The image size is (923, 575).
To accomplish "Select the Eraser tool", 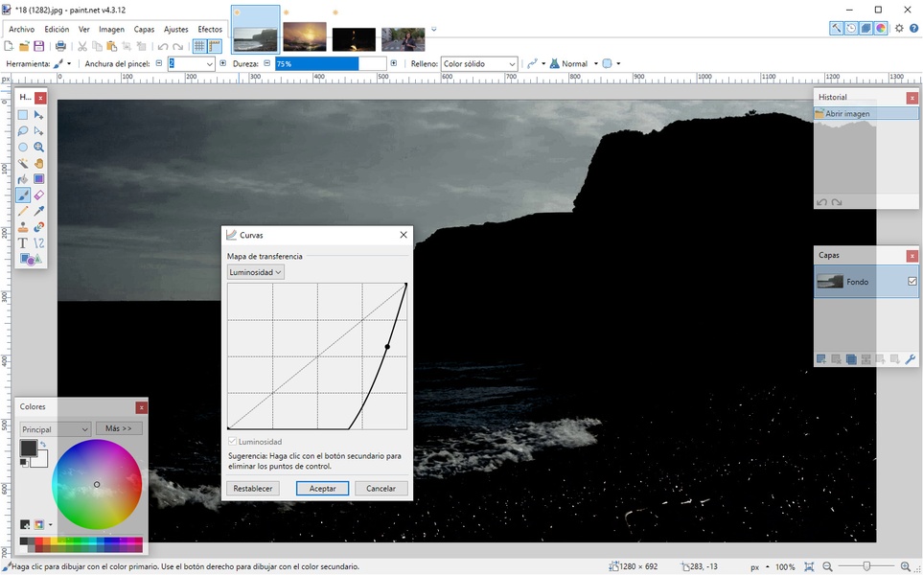I will tap(39, 195).
